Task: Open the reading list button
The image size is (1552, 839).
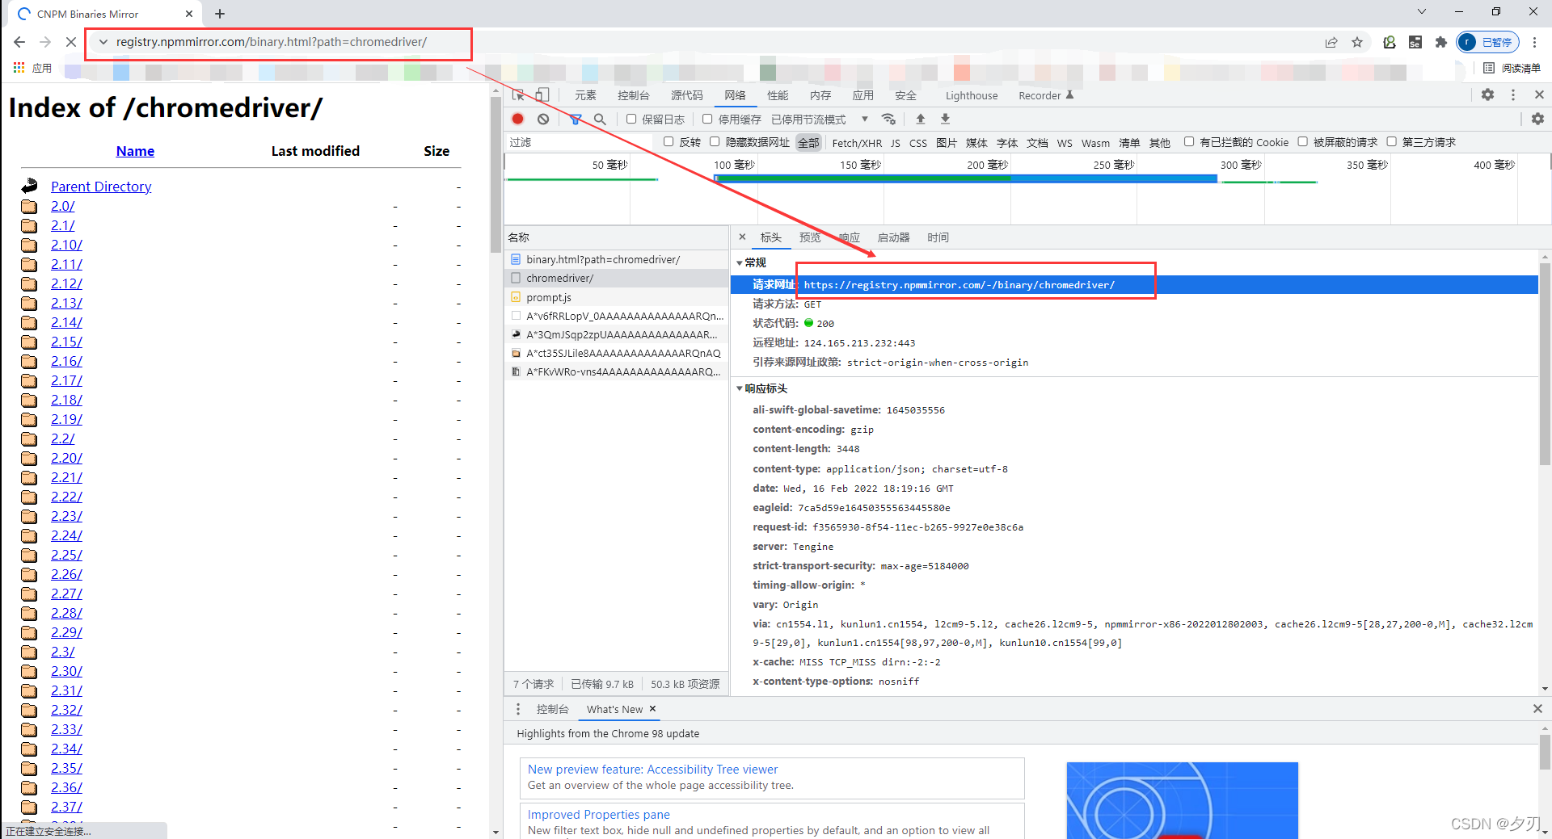Action: coord(1512,68)
